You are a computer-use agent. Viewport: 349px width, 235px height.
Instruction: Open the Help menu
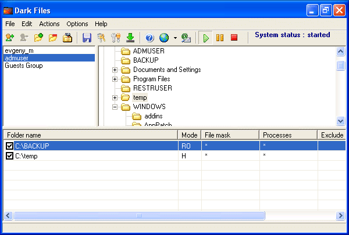pyautogui.click(x=101, y=24)
